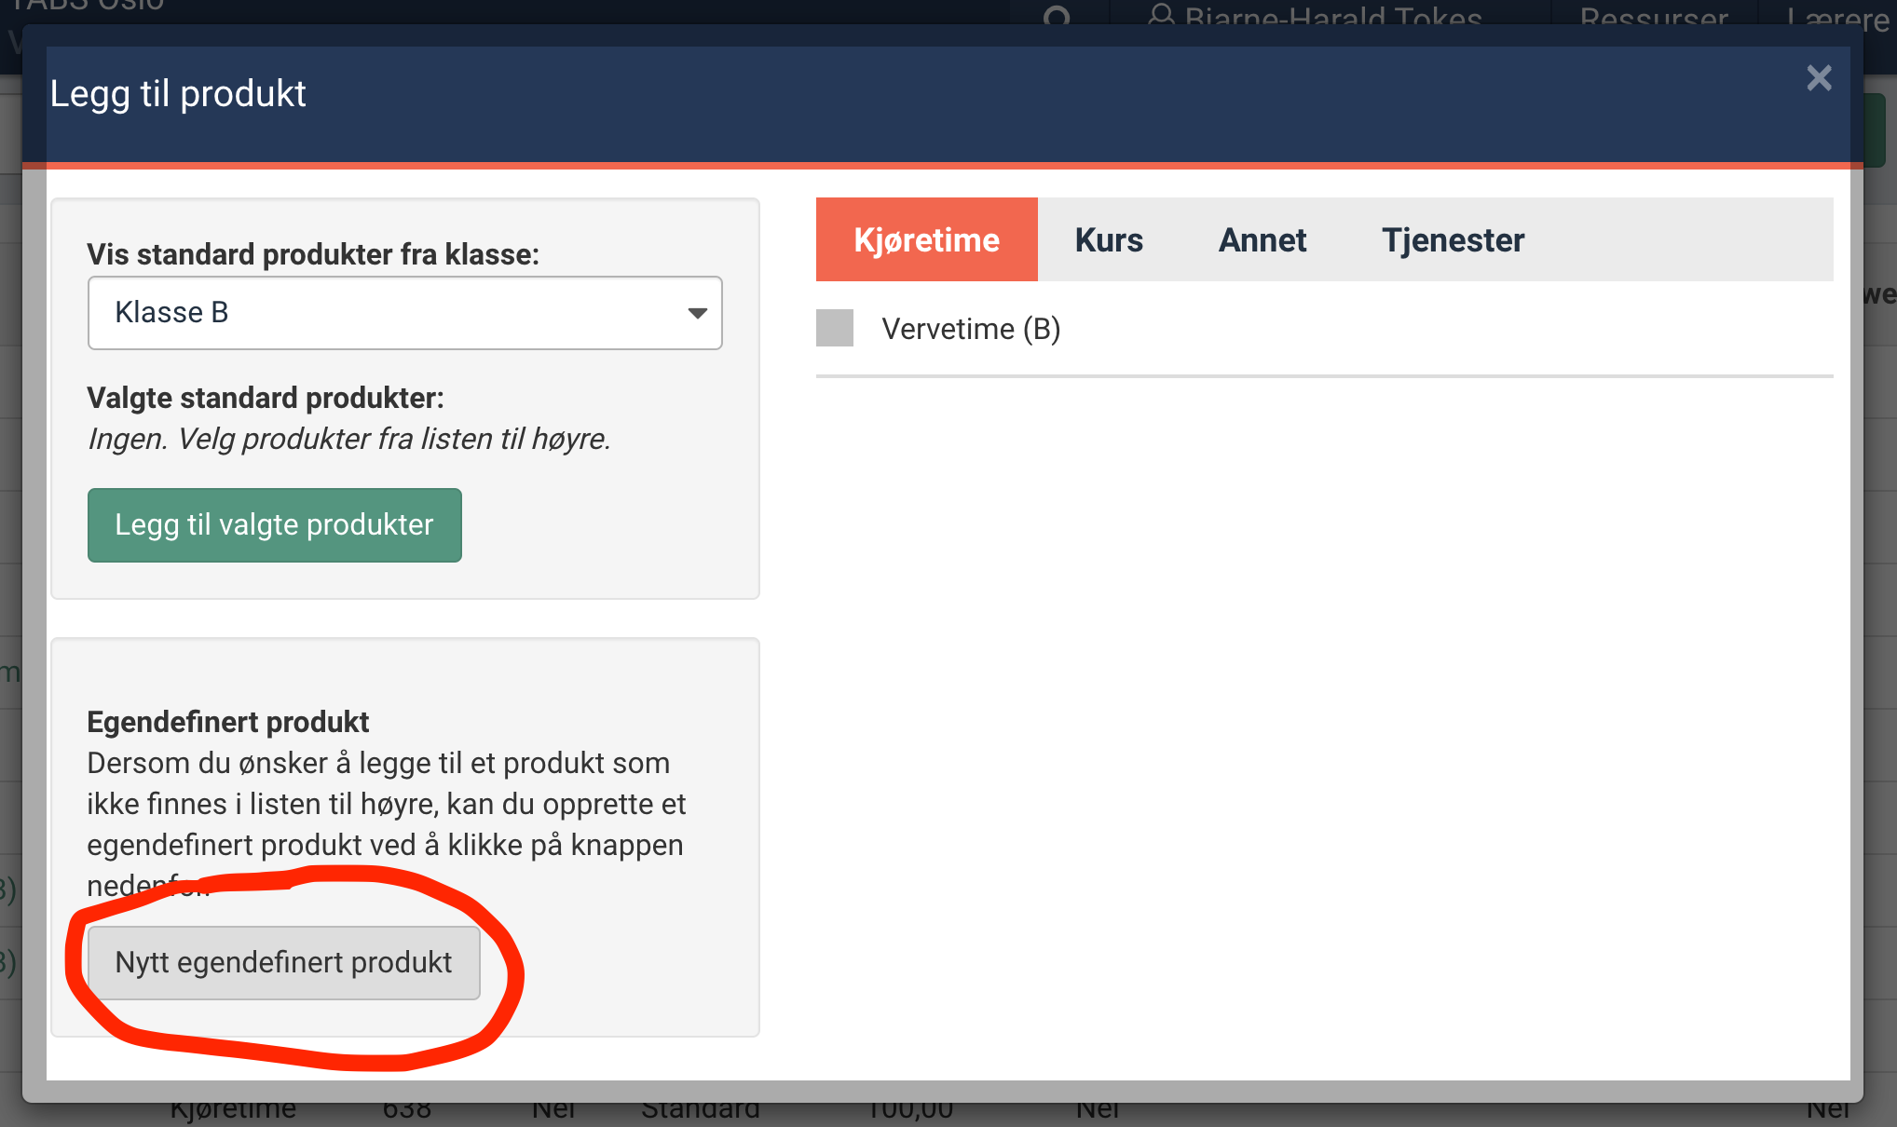Open Lærere menu in background page

tap(1838, 19)
